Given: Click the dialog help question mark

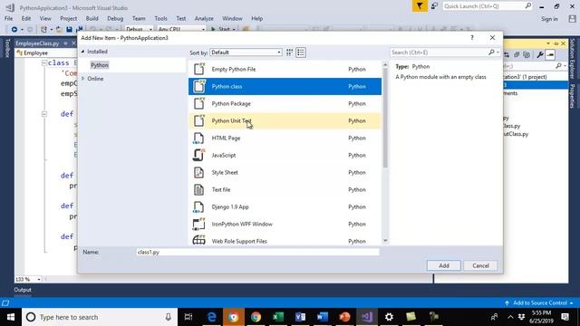Looking at the screenshot, I should pyautogui.click(x=472, y=38).
